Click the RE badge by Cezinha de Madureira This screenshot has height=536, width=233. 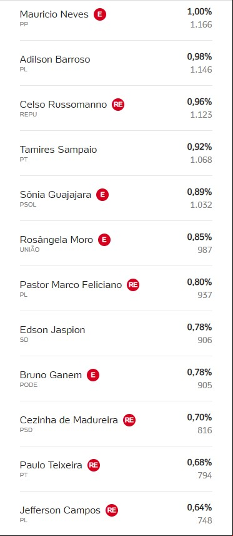[129, 420]
